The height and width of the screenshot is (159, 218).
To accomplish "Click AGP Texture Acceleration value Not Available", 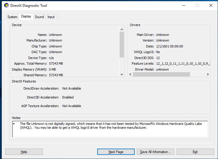I will click(72, 106).
